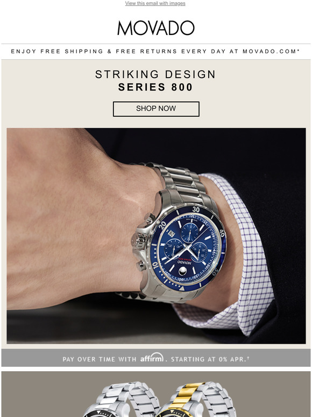Click the Movado logo at the top
This screenshot has width=312, height=417.
[156, 28]
